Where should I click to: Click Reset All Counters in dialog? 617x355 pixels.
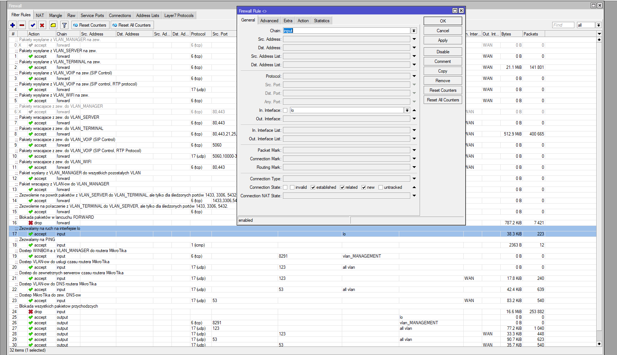pos(443,100)
